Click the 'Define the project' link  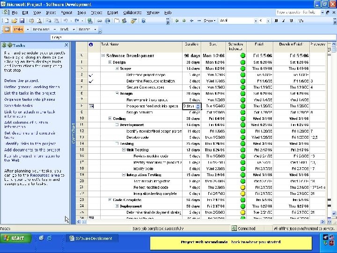21,81
